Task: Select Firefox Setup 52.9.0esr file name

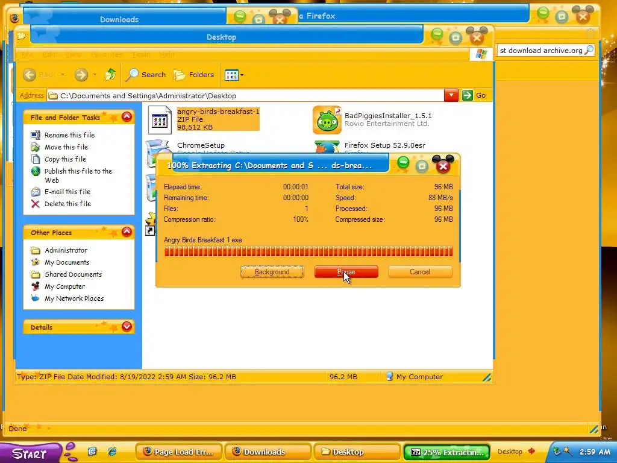Action: (385, 145)
